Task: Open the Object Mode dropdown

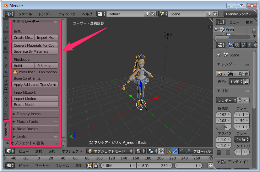Action: coord(110,151)
